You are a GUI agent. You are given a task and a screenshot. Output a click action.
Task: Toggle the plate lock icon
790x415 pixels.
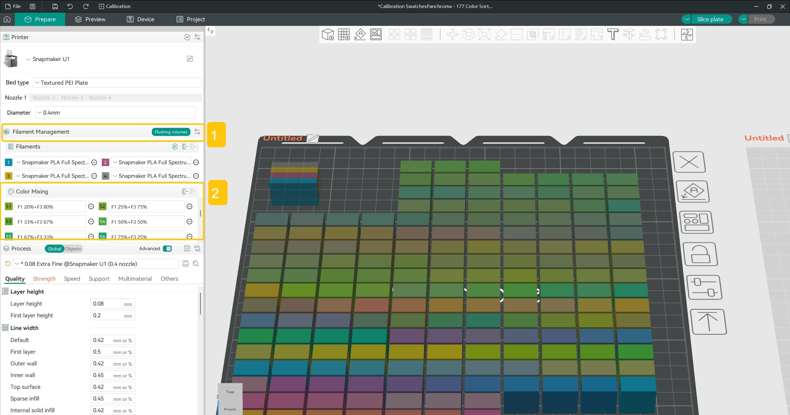click(x=701, y=254)
